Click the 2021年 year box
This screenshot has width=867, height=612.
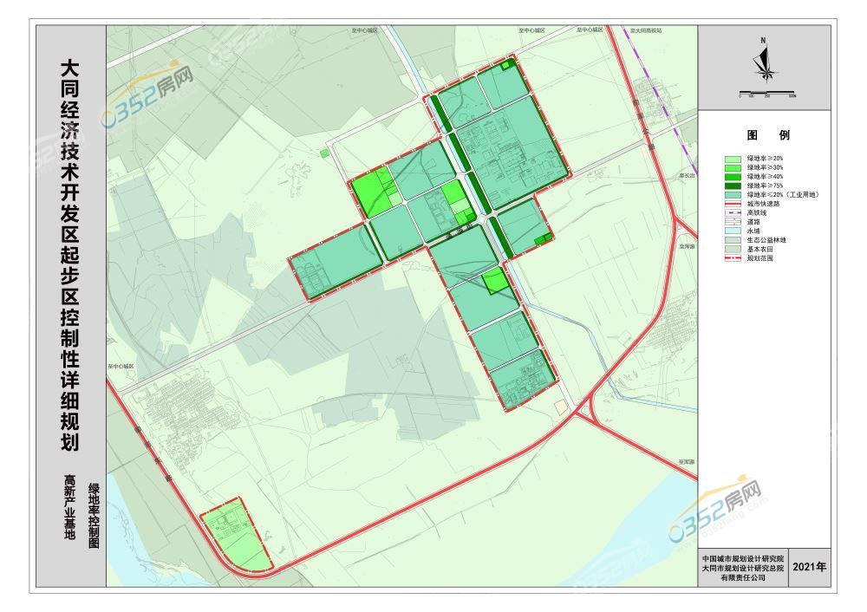(811, 568)
